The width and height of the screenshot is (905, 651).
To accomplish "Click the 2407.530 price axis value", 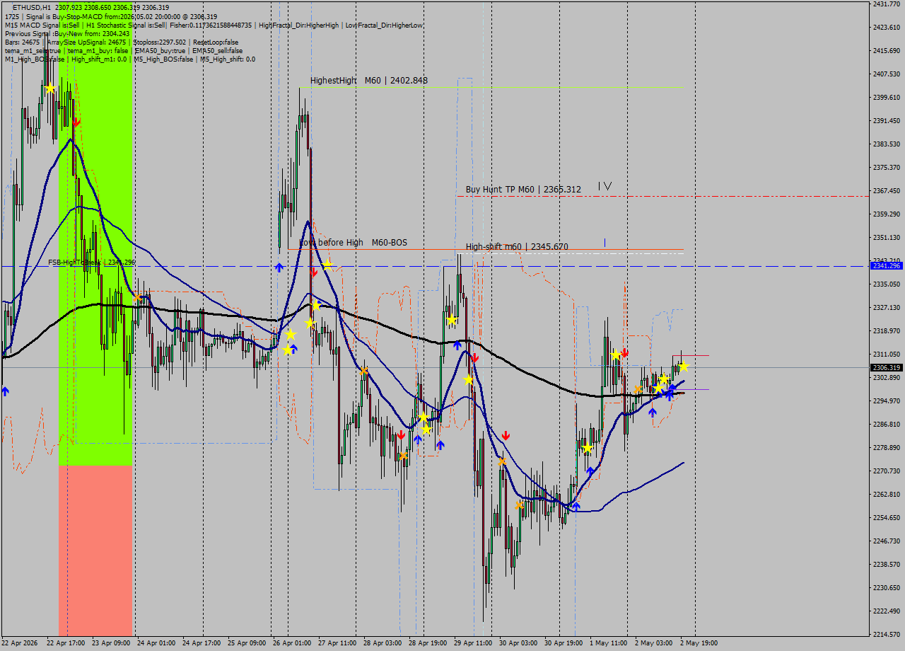I will 887,74.
